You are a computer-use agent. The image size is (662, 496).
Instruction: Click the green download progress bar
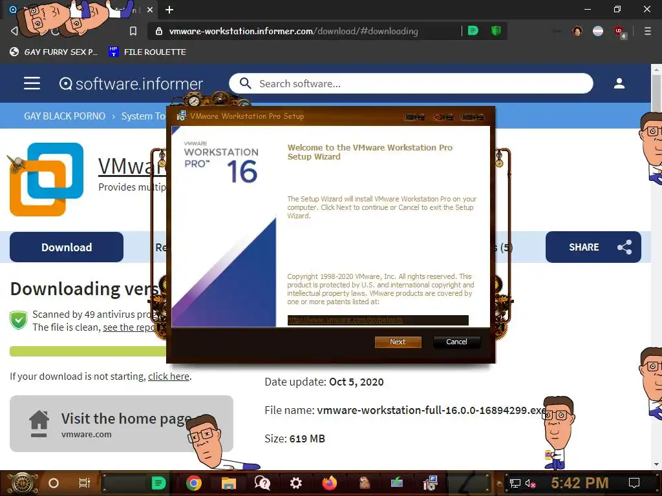[x=88, y=351]
